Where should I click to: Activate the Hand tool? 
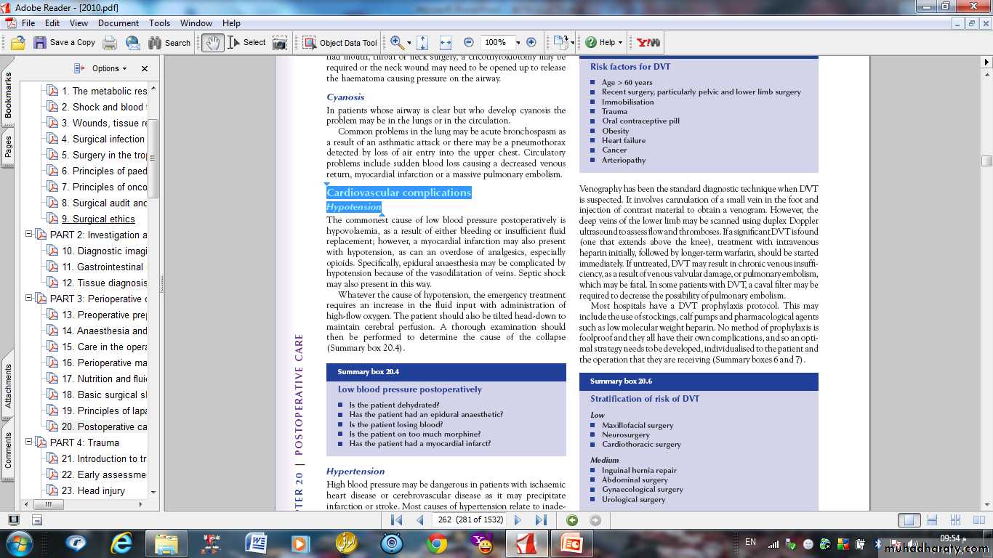[212, 43]
